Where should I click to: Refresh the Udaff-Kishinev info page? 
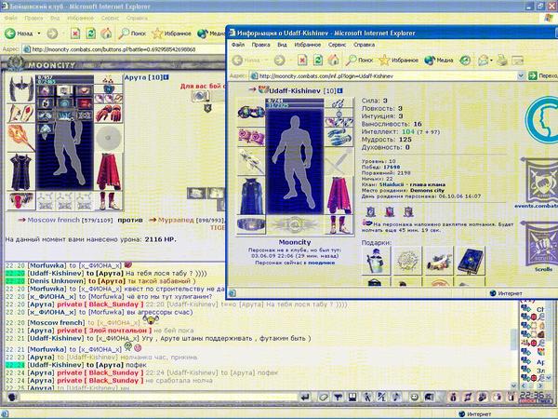318,61
